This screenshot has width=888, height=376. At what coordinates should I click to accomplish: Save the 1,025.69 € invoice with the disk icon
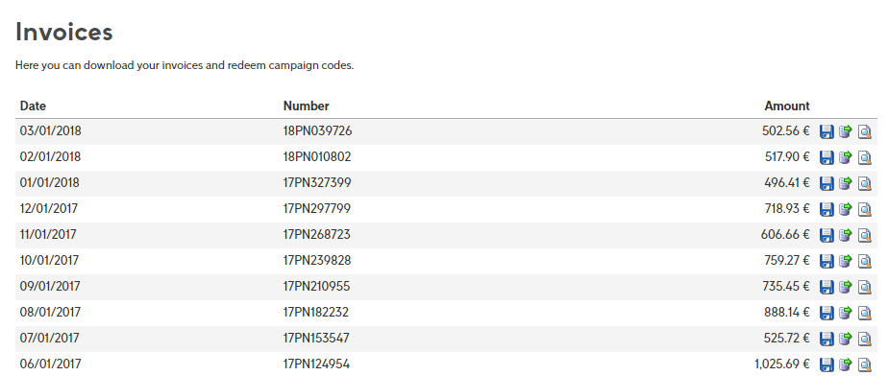click(826, 364)
